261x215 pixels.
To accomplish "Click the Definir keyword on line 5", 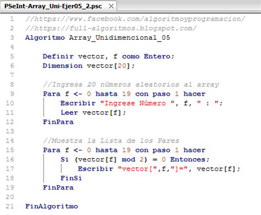I will [x=58, y=56].
